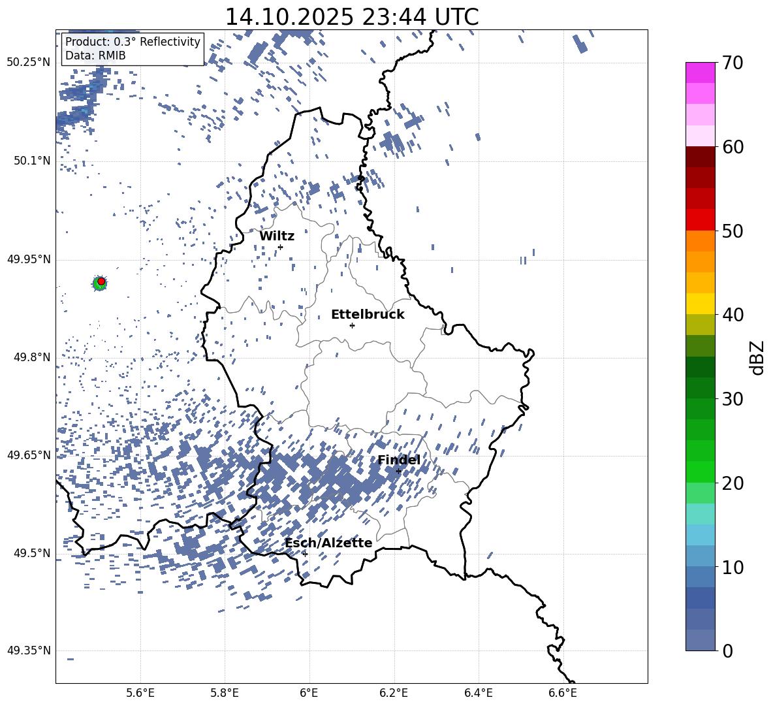The image size is (773, 706).
Task: Click the 6.4°E longitude label
Action: tap(478, 694)
